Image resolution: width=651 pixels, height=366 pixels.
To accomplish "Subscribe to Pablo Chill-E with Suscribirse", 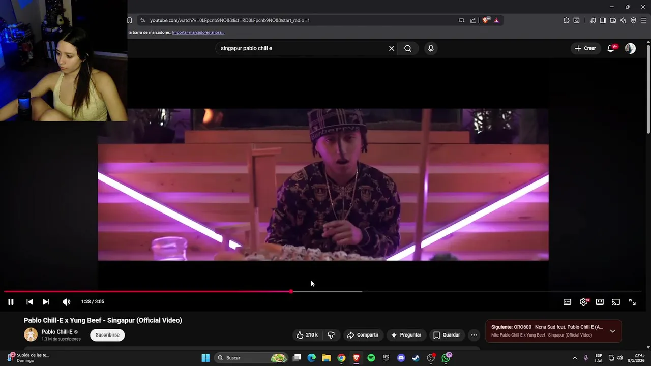I will tap(107, 335).
